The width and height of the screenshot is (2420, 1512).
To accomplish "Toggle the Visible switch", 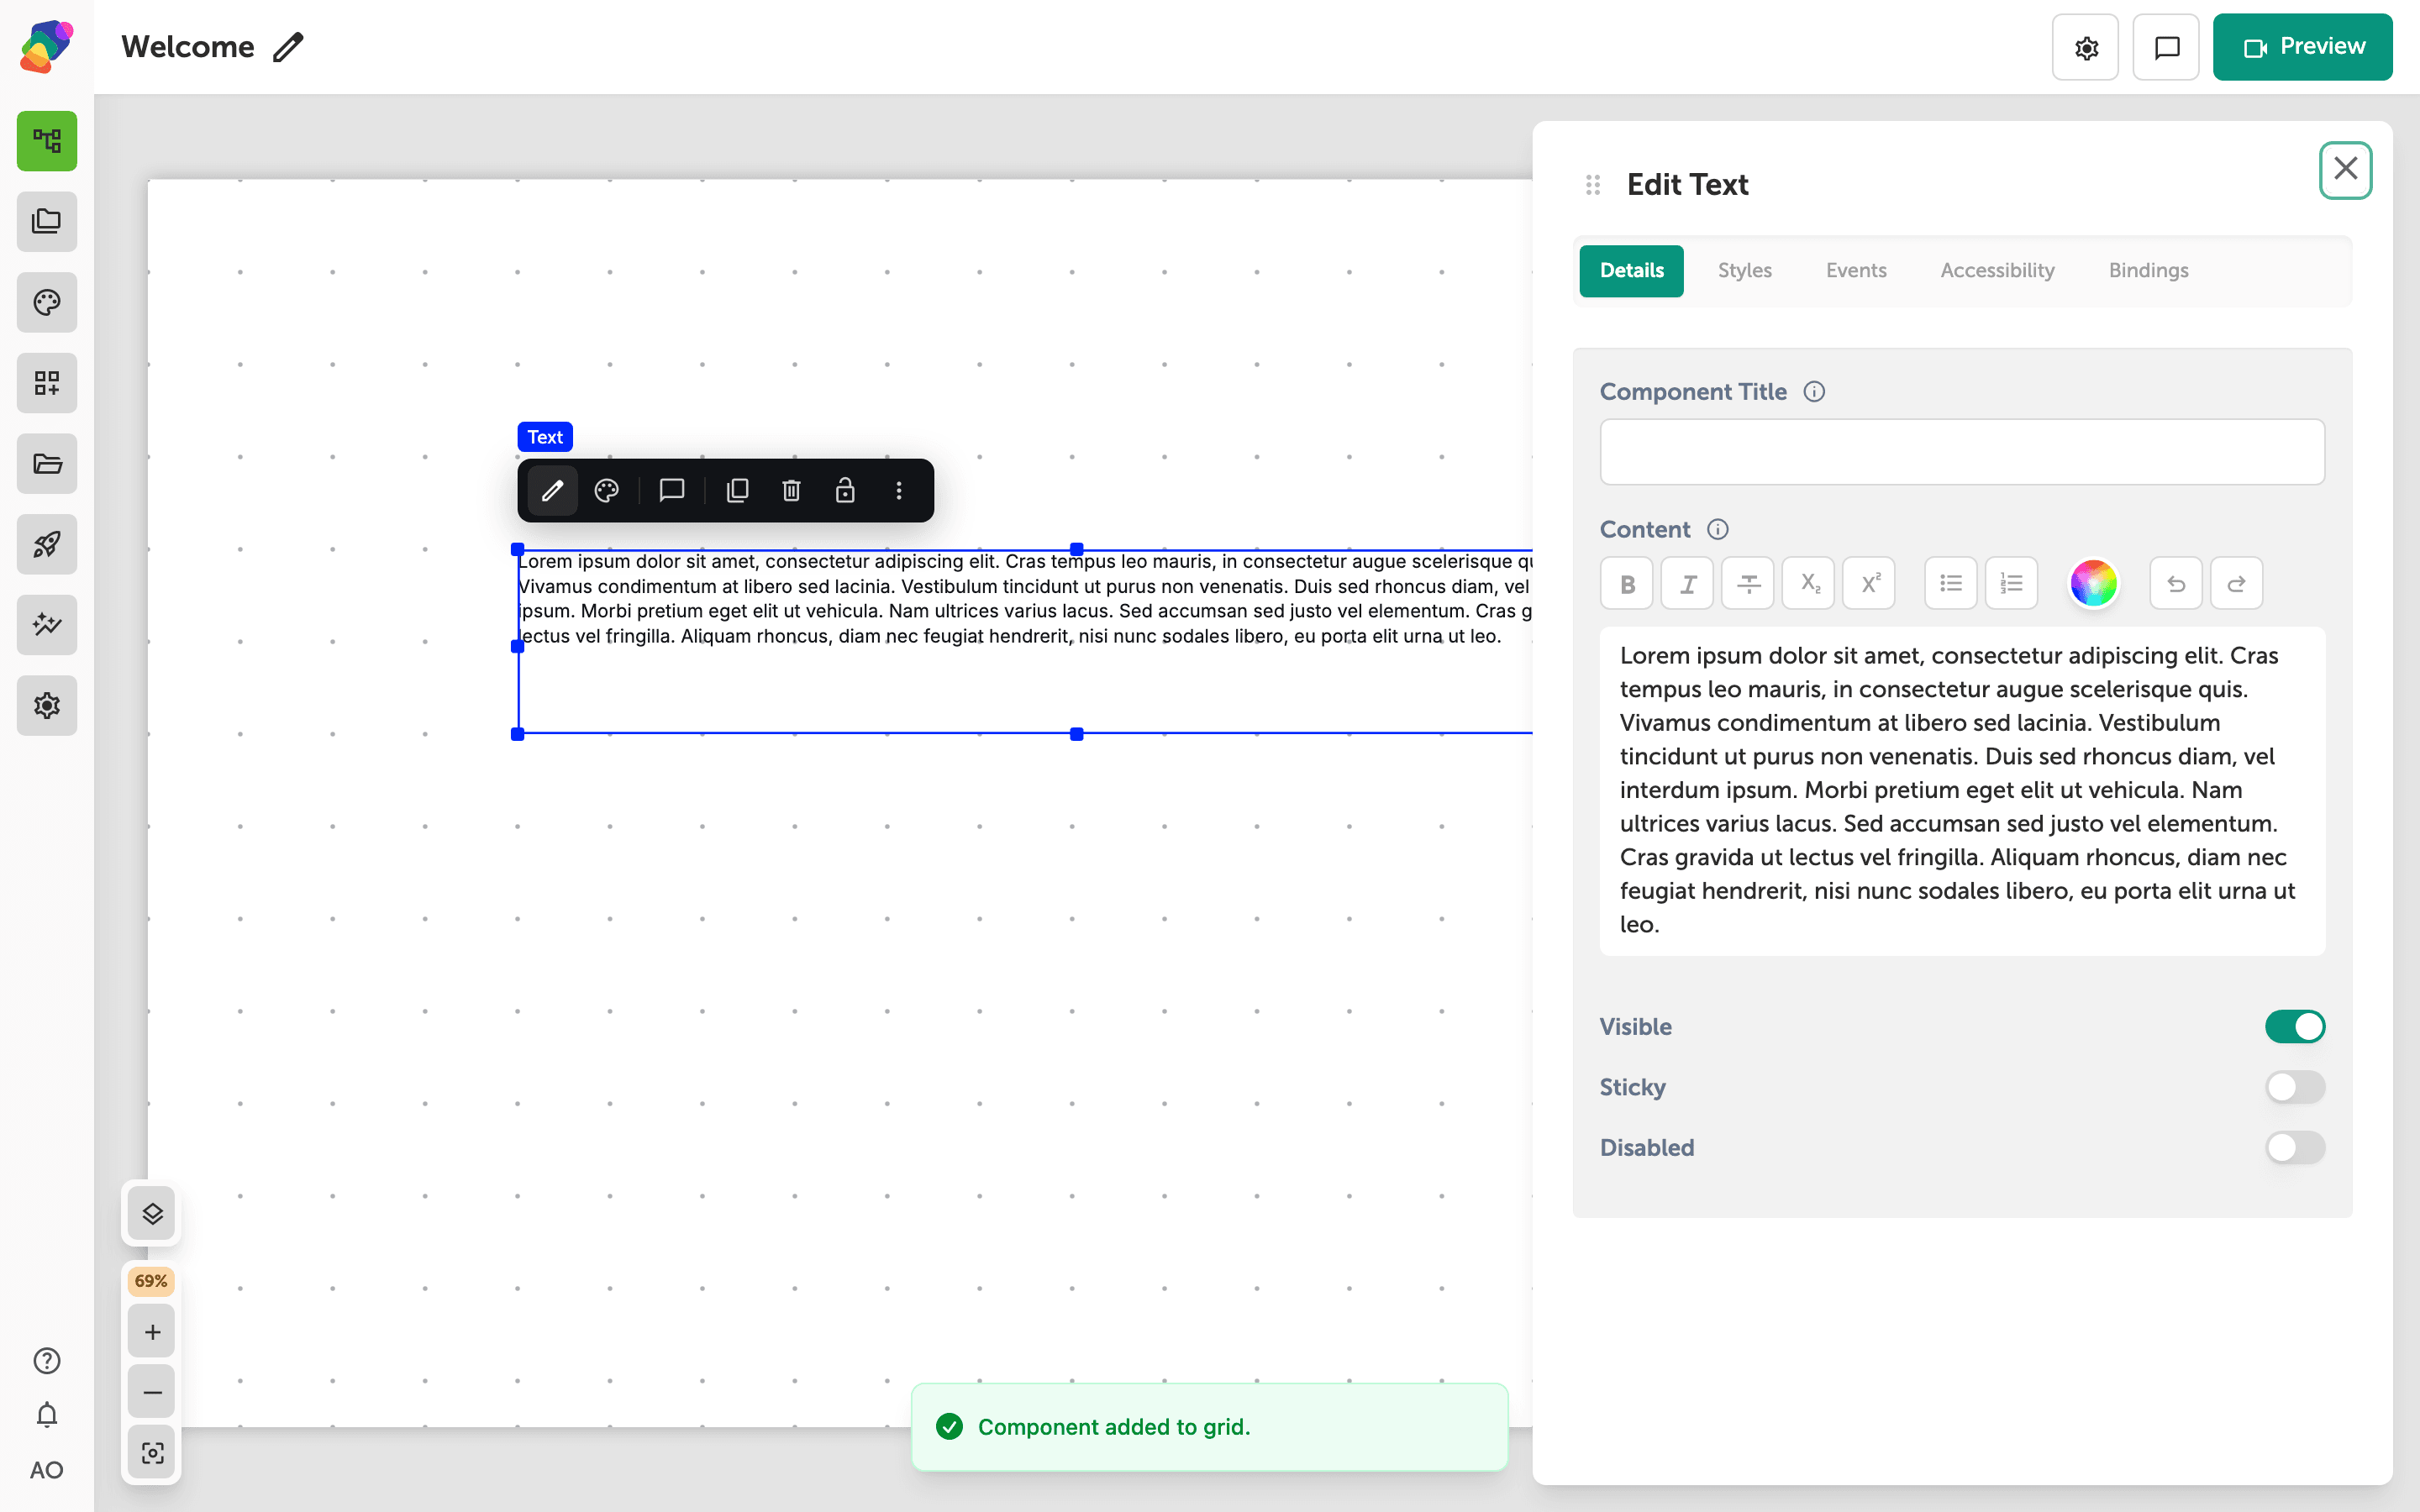I will [2295, 1026].
